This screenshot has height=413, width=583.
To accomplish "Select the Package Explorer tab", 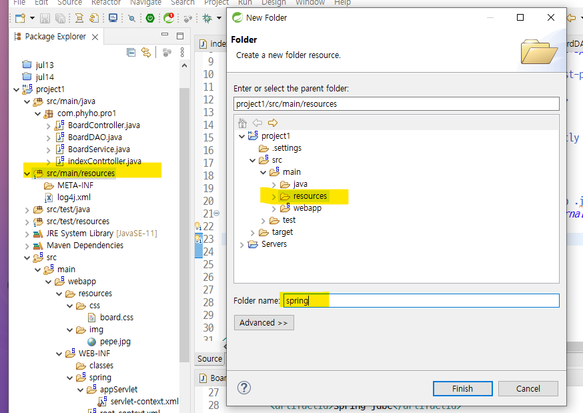I will tap(55, 37).
